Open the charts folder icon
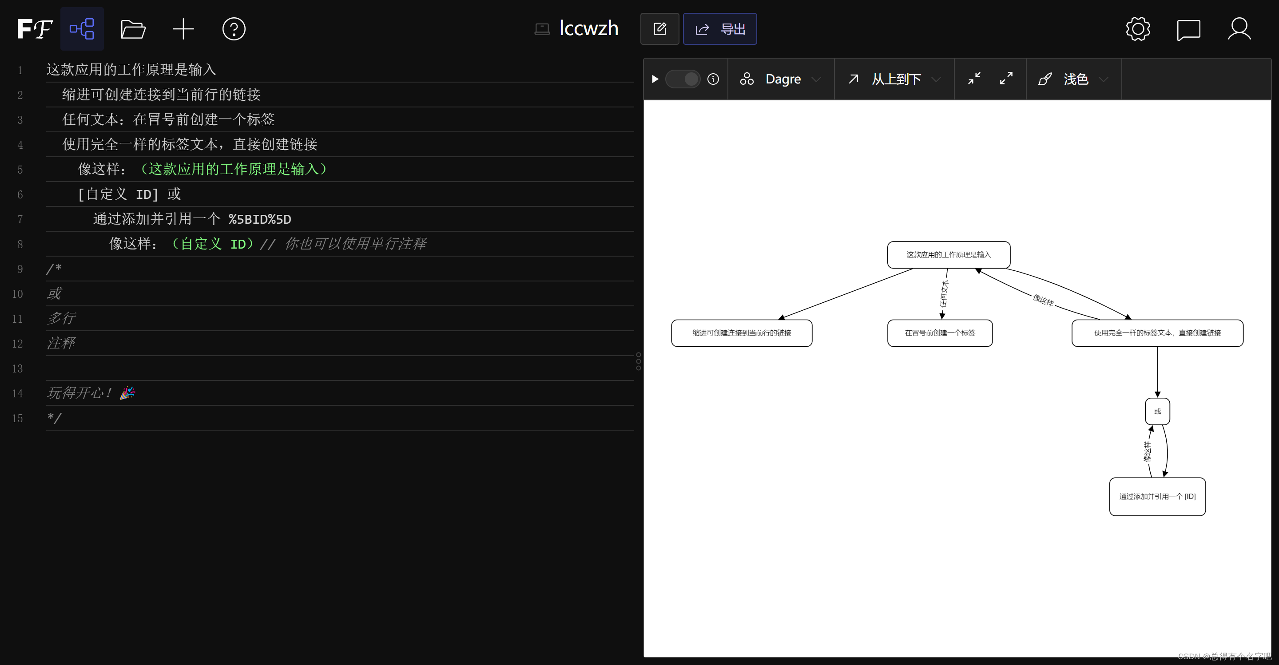 click(x=133, y=29)
